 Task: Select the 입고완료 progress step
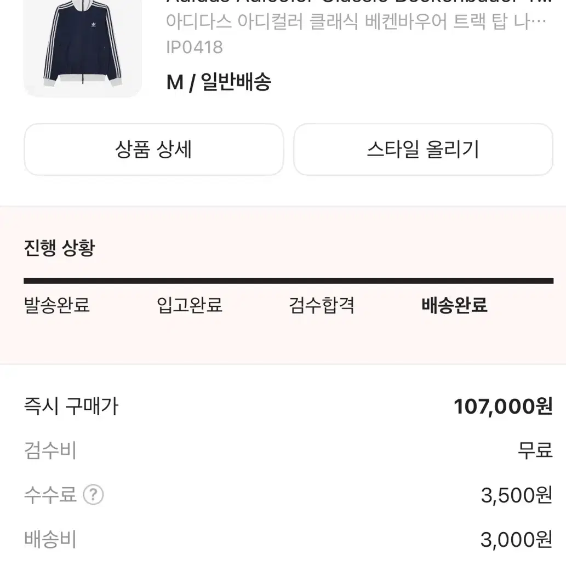click(x=189, y=306)
